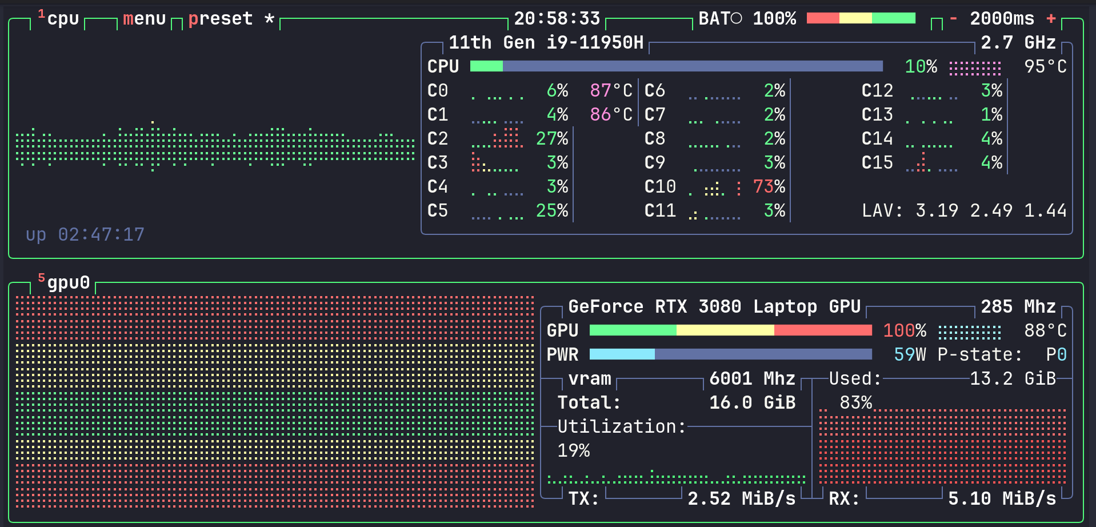Select core C6 row

pyautogui.click(x=715, y=91)
